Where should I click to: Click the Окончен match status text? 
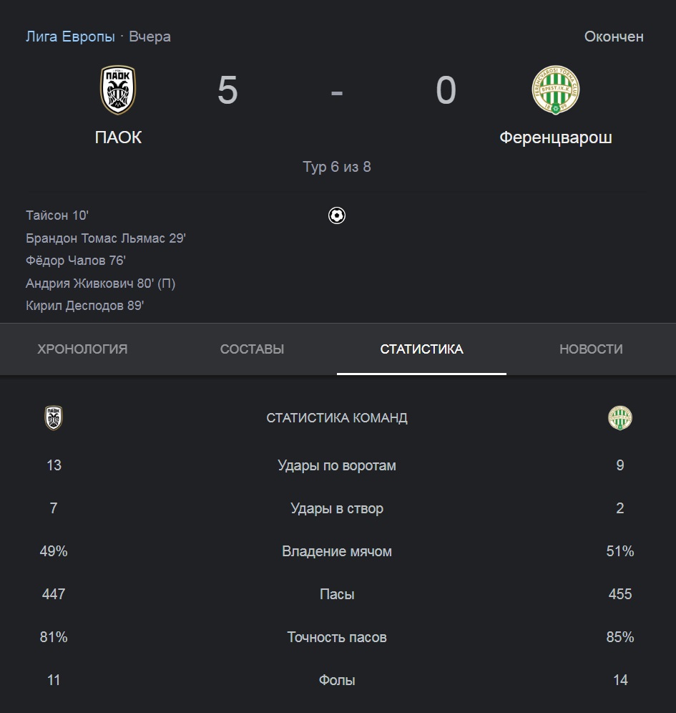click(x=614, y=37)
